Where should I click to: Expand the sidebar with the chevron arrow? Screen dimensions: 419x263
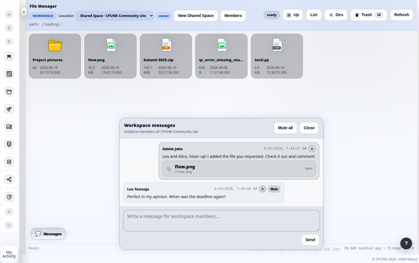click(24, 12)
